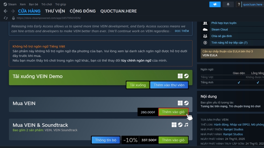
Task: Click the store URL address field
Action: [x=49, y=18]
